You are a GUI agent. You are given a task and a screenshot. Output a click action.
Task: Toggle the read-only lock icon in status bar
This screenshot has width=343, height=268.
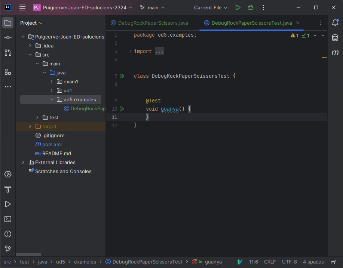(333, 262)
